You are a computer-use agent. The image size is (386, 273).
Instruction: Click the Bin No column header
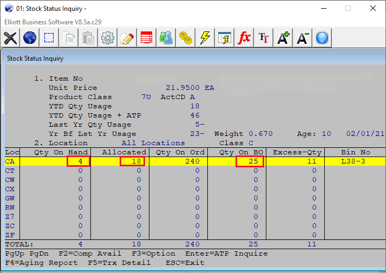(356, 152)
